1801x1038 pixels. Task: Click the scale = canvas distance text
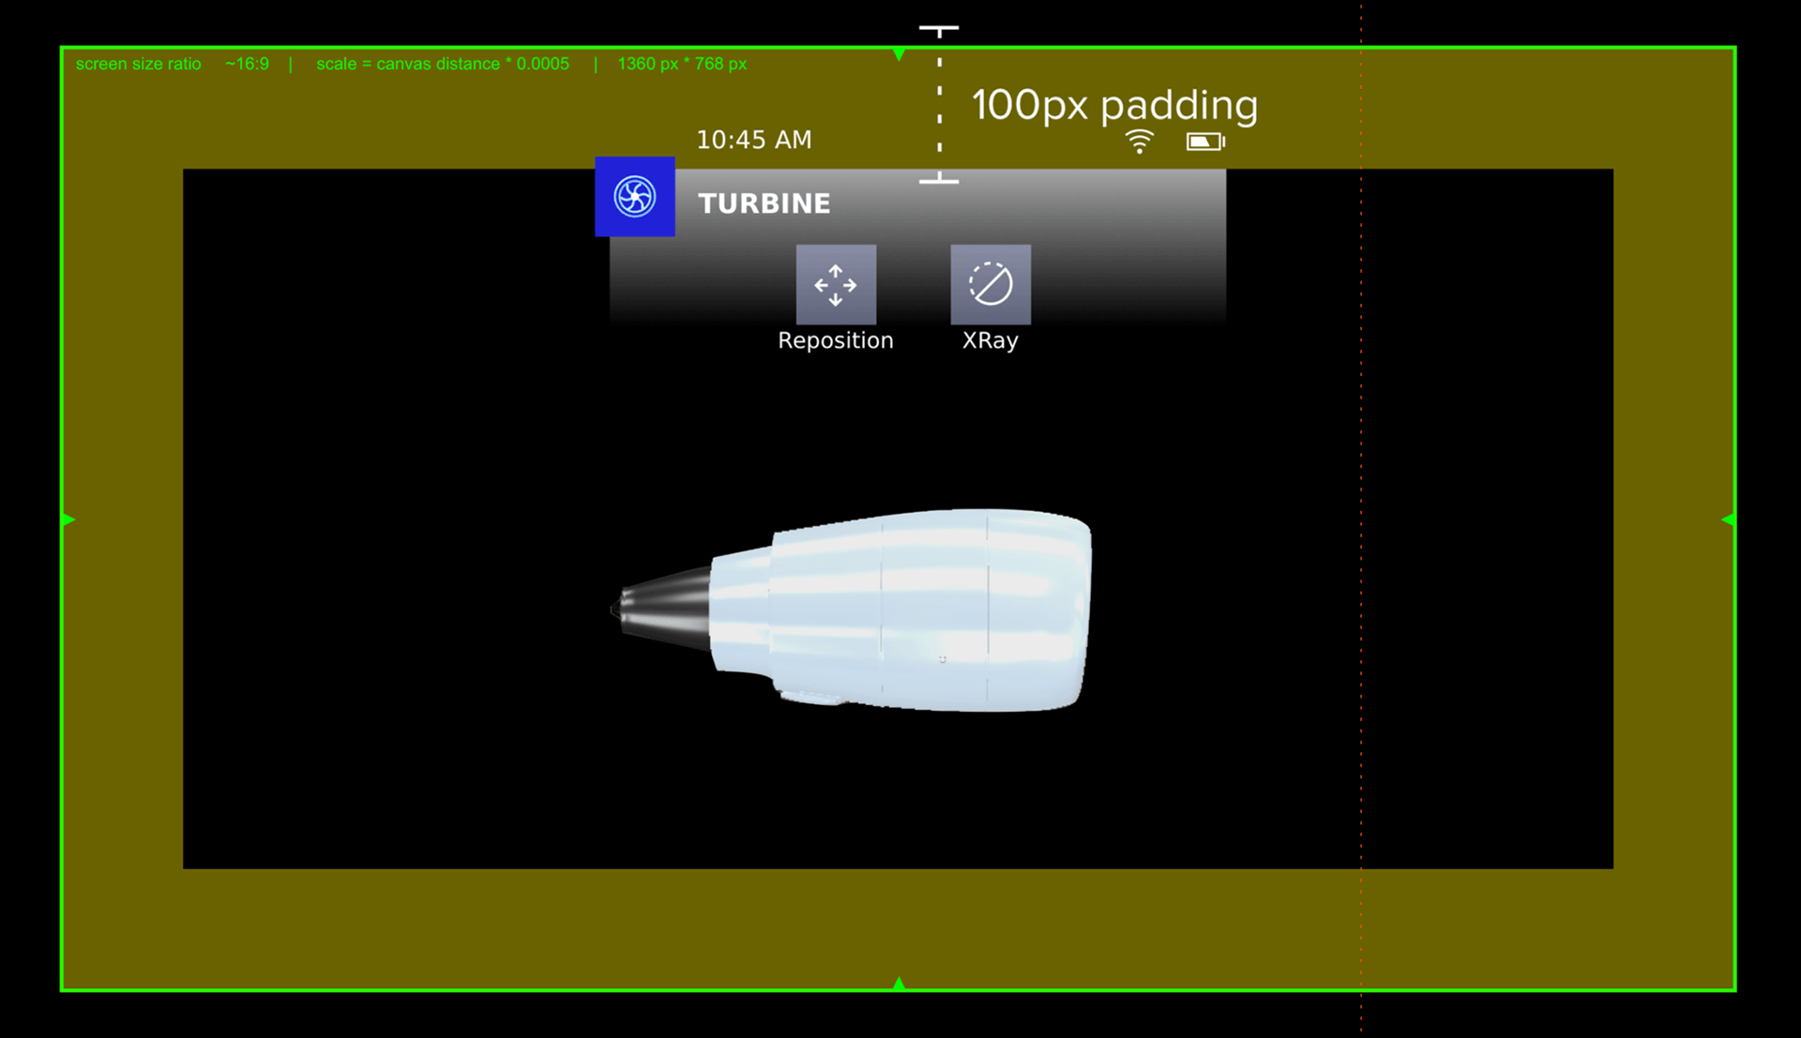click(443, 64)
